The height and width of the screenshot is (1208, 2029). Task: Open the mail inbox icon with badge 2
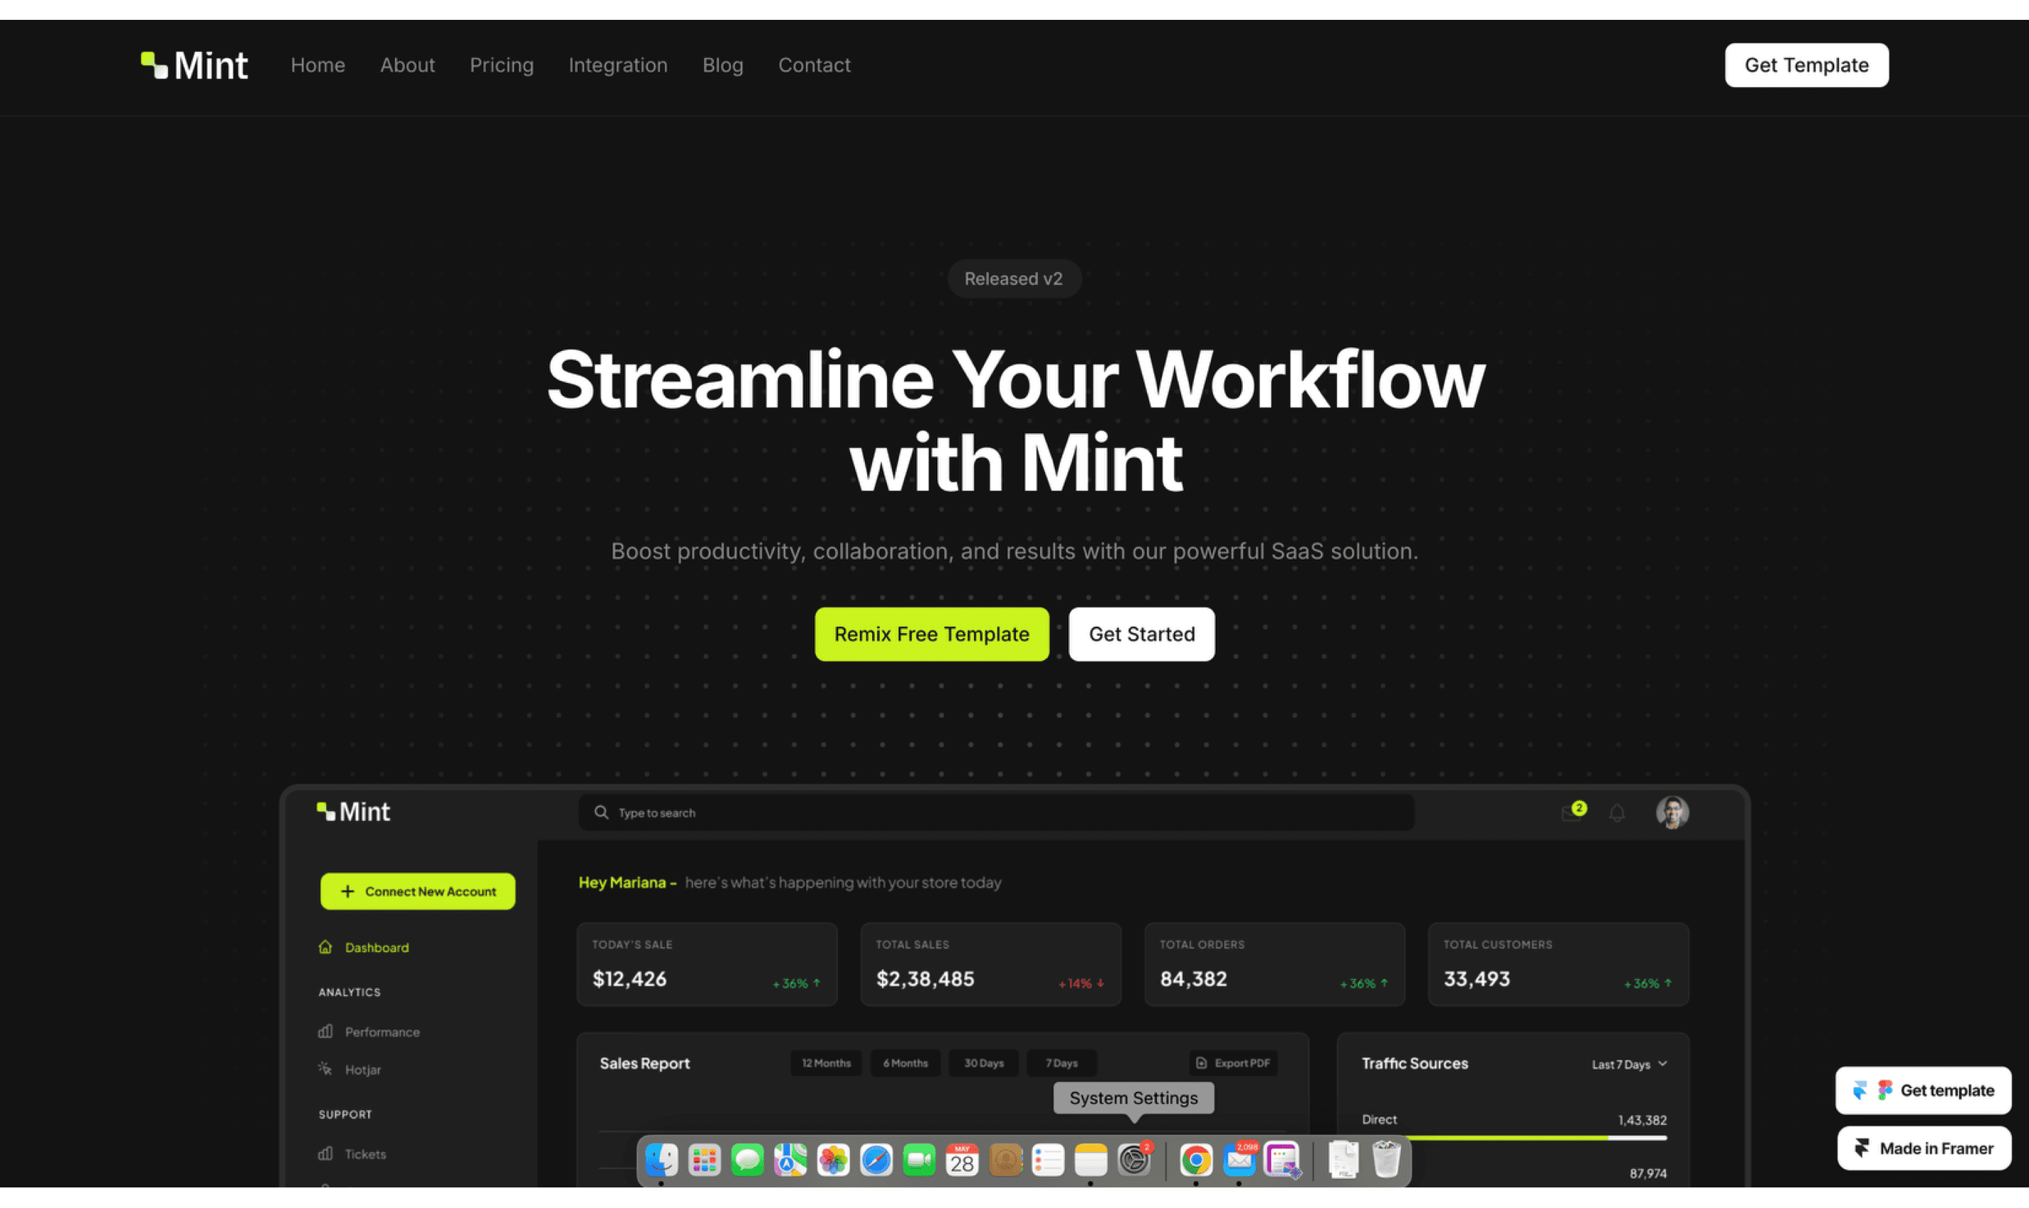click(x=1572, y=813)
